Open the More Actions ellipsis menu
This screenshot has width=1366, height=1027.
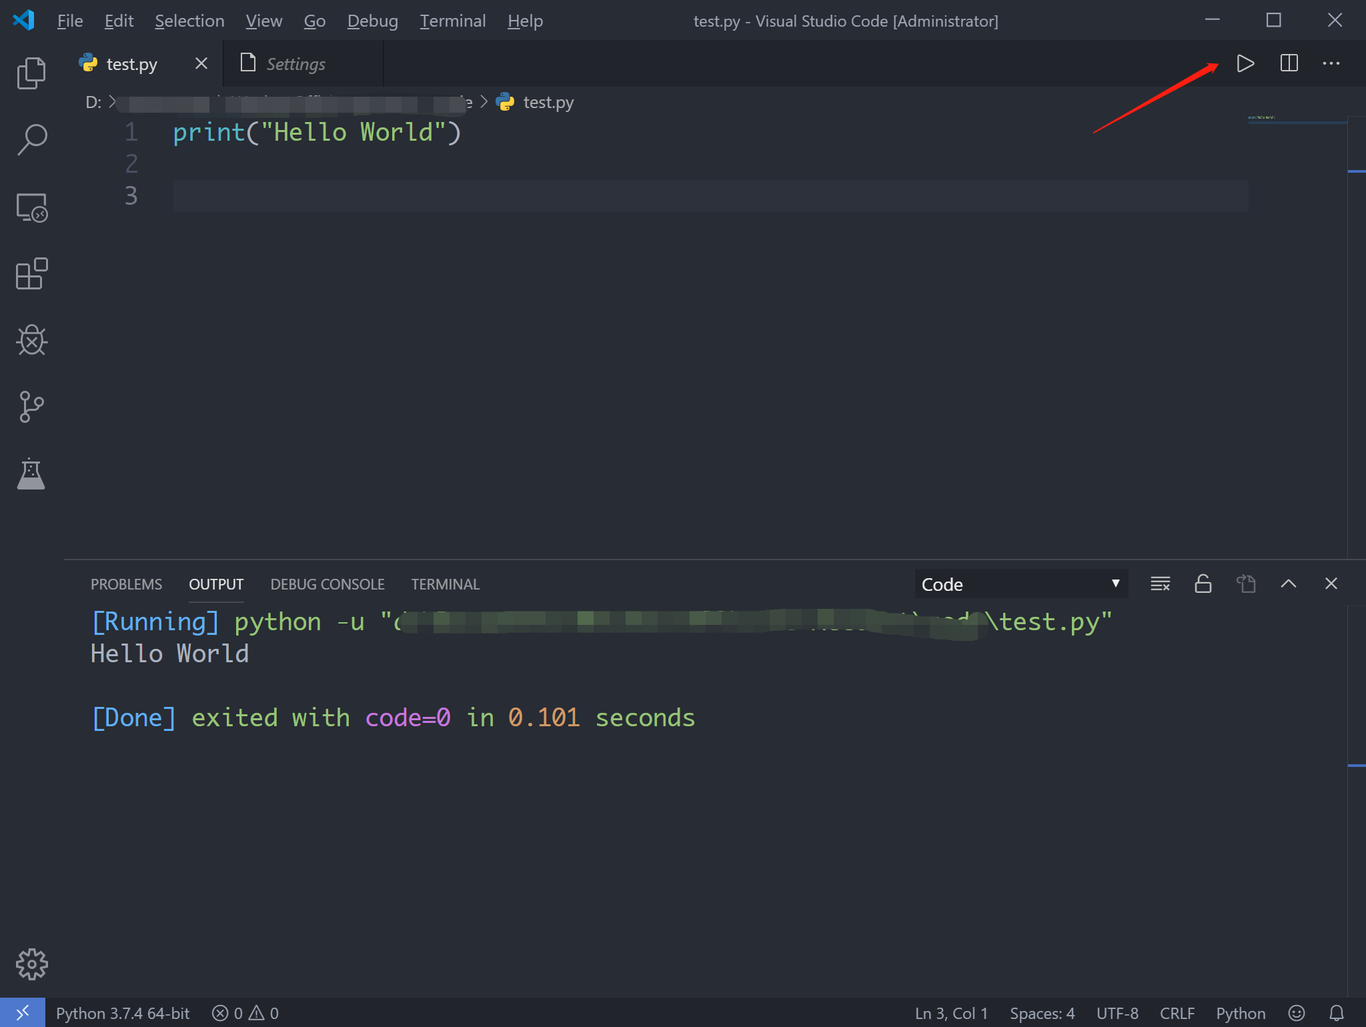1331,63
